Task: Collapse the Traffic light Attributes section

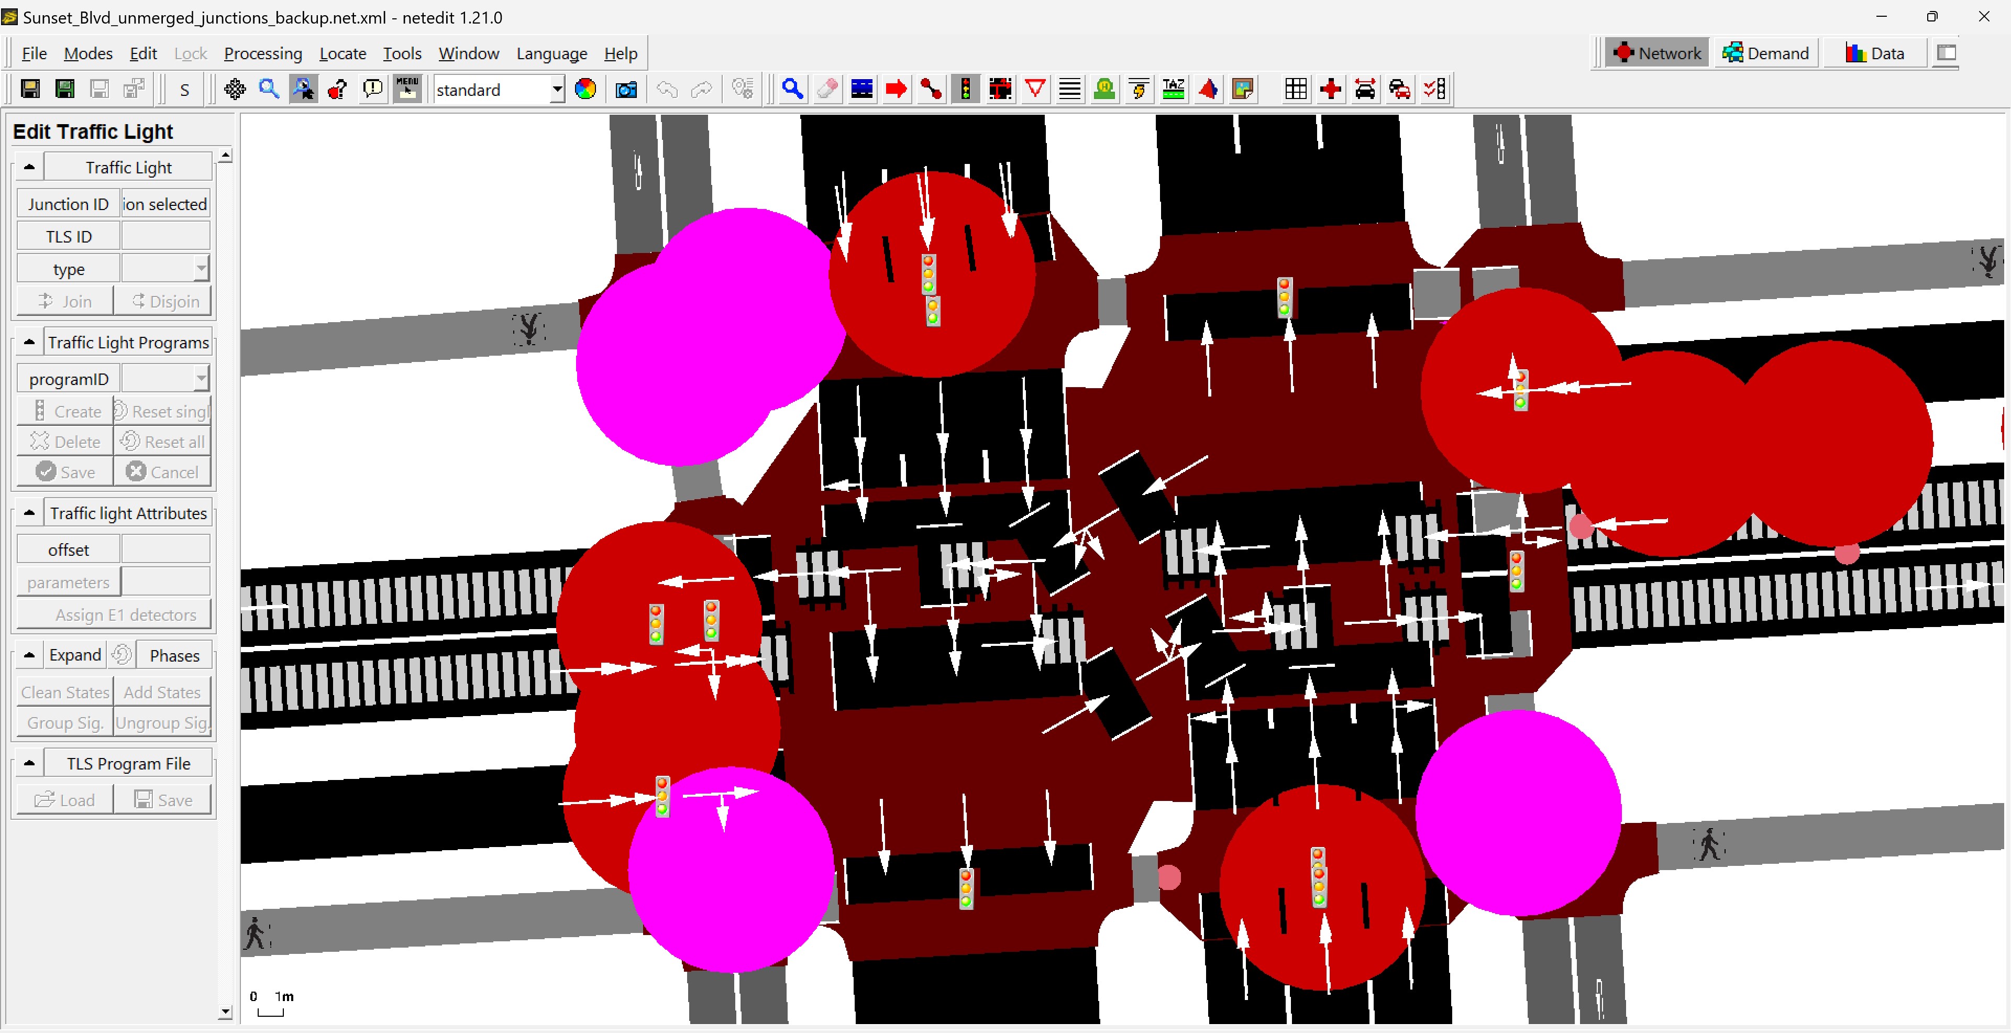Action: [x=30, y=513]
